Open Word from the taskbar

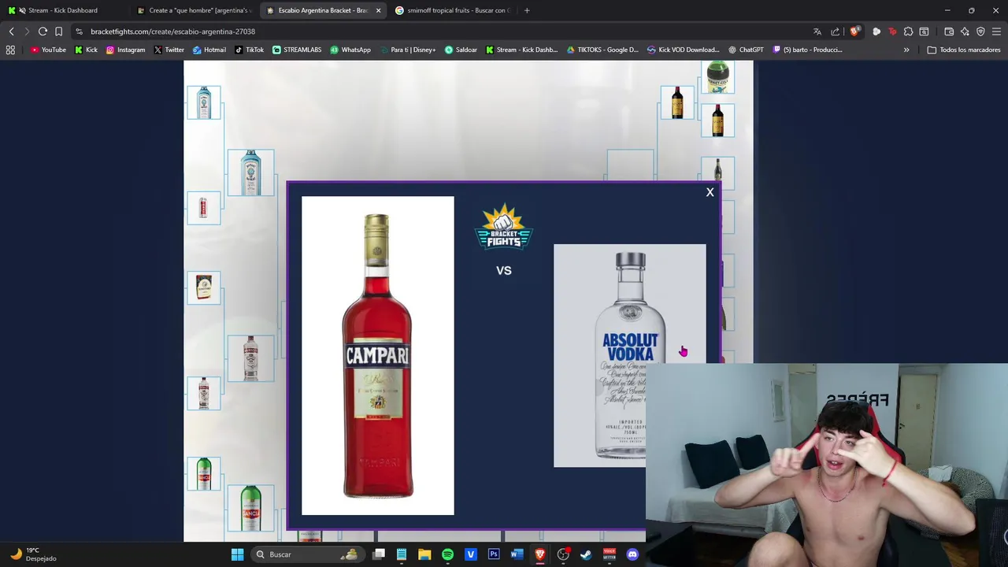pyautogui.click(x=517, y=554)
